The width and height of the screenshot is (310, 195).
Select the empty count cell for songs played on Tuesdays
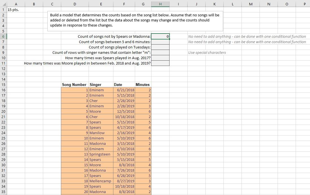(x=160, y=47)
